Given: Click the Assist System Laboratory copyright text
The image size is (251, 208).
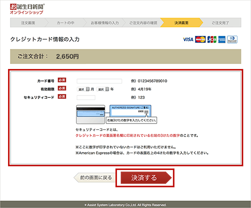Looking at the screenshot, I should pyautogui.click(x=125, y=205).
